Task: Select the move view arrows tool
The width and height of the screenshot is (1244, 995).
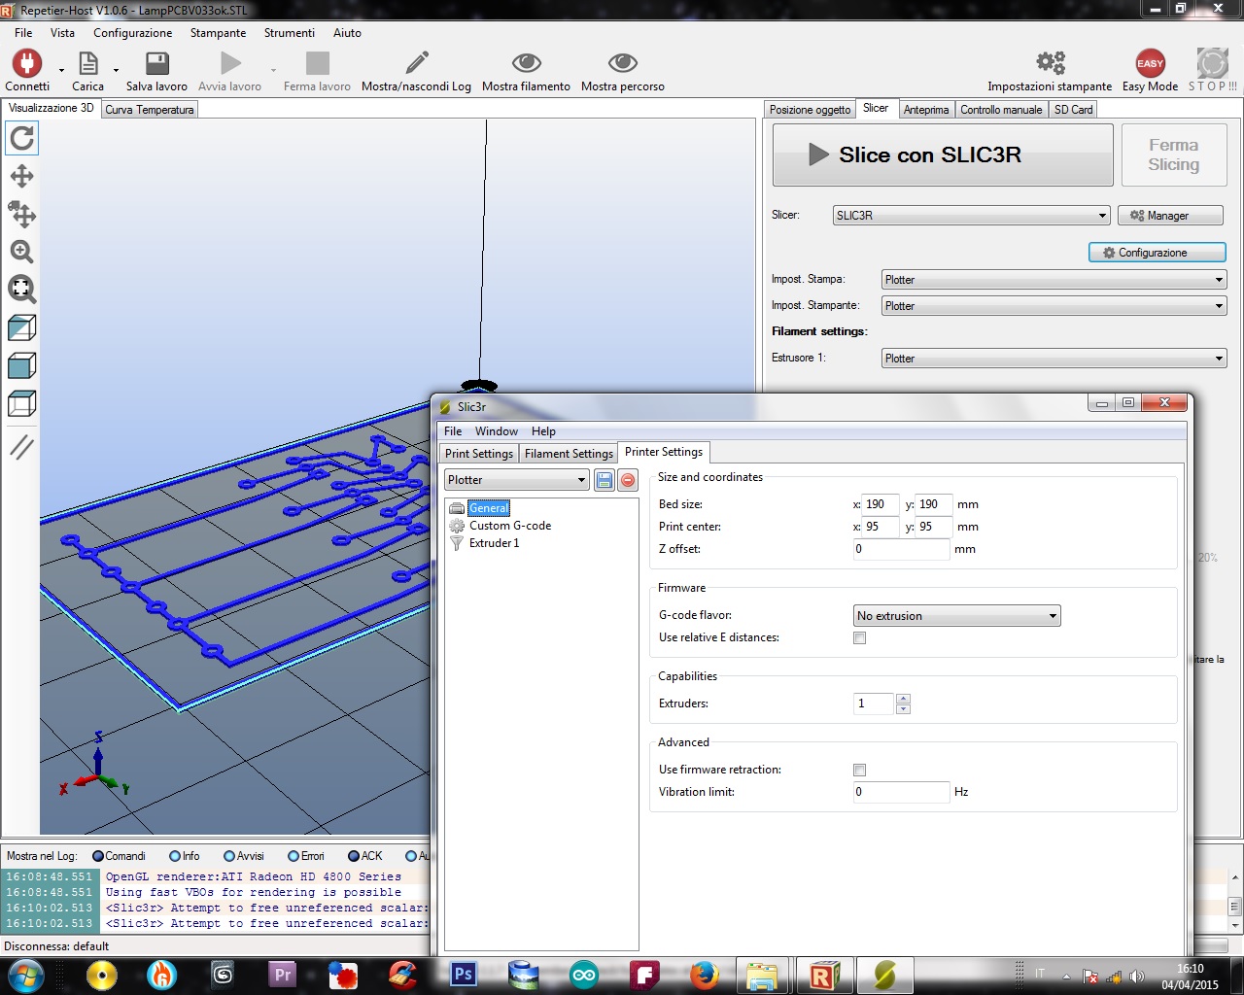Action: coord(21,177)
